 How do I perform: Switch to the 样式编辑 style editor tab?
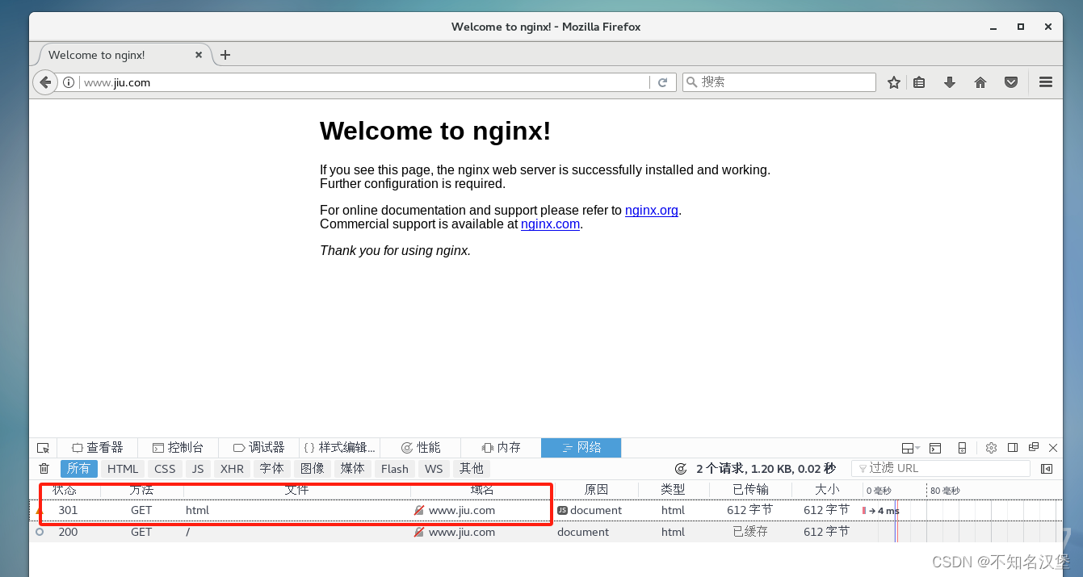339,448
